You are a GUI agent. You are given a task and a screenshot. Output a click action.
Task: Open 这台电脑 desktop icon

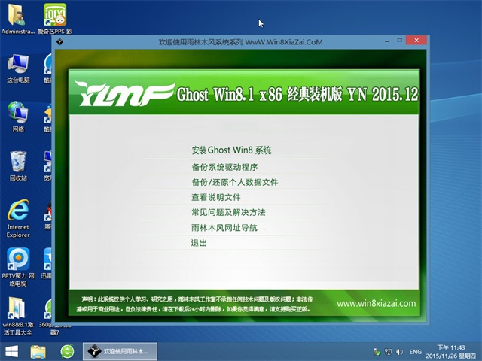pyautogui.click(x=18, y=68)
